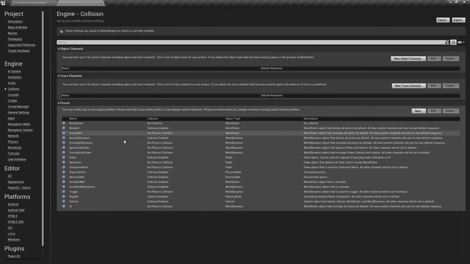Open the Description settings page
Image resolution: width=470 pixels, height=264 pixels.
15,22
